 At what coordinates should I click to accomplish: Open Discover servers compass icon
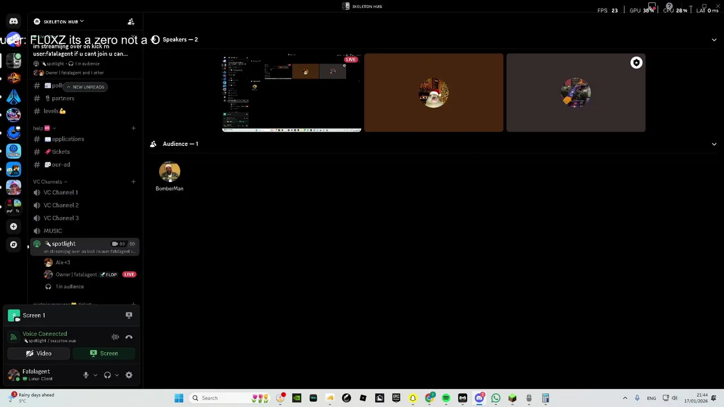(x=14, y=244)
